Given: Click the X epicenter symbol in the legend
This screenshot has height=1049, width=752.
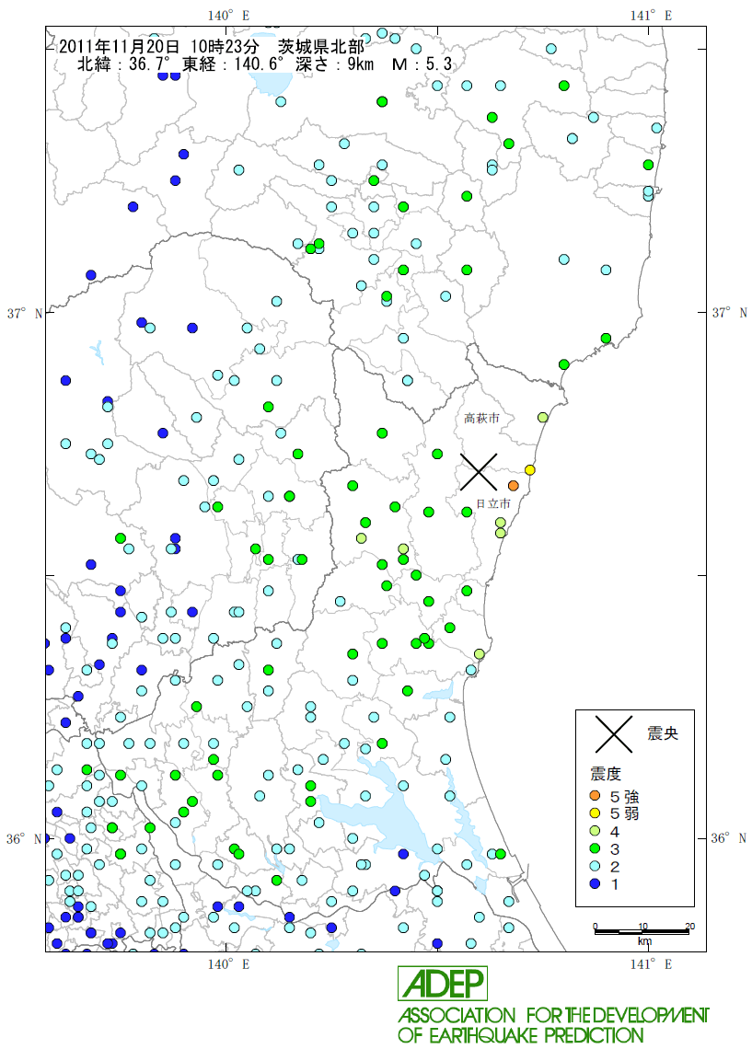Looking at the screenshot, I should 614,734.
